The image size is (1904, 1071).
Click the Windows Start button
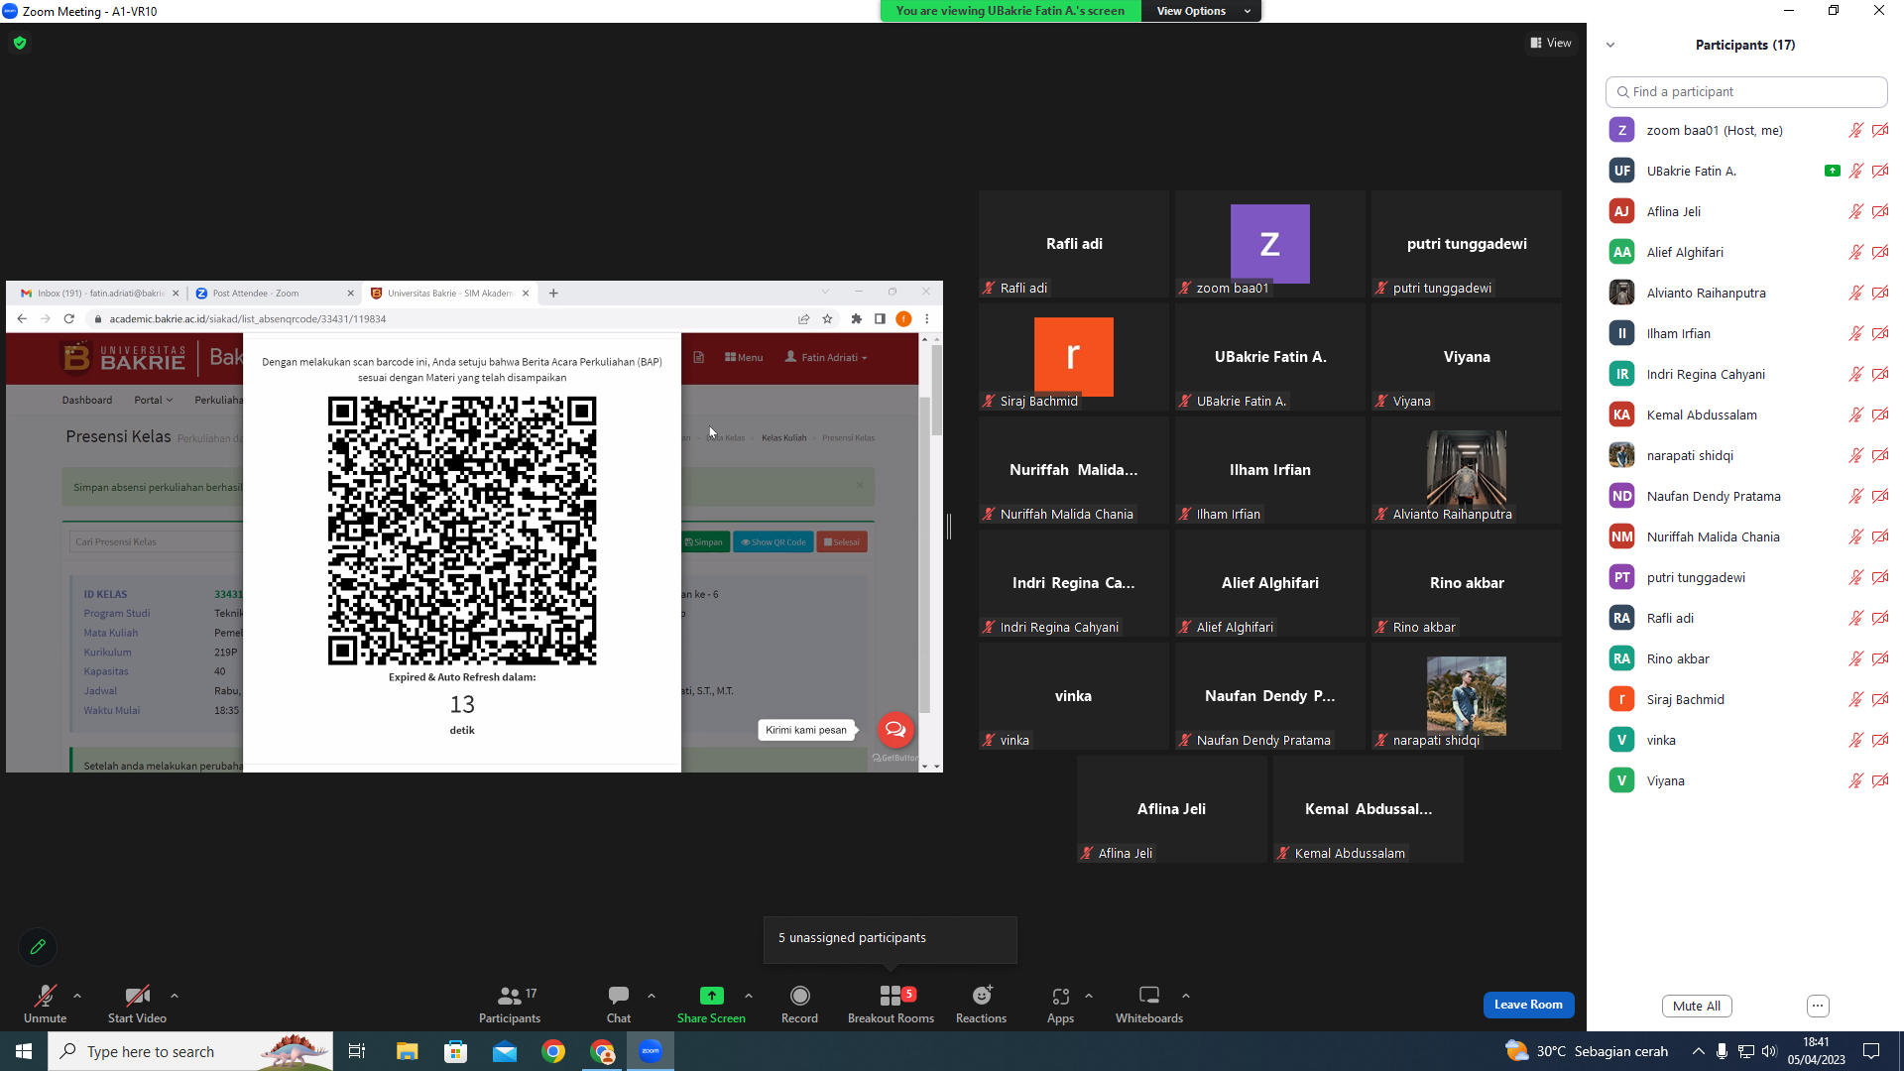24,1051
